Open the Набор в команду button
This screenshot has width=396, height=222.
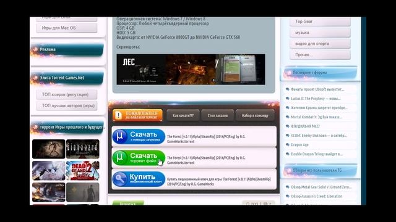click(x=255, y=115)
